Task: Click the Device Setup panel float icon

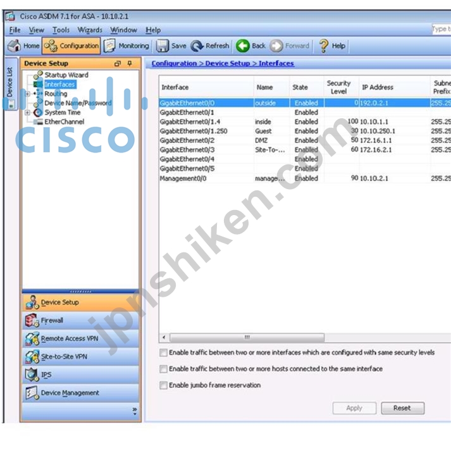Action: (118, 63)
